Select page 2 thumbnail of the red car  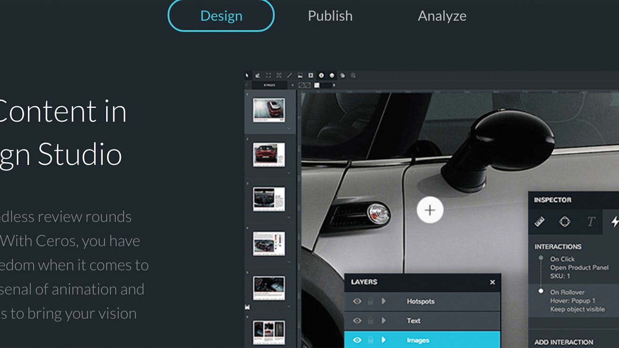point(268,154)
